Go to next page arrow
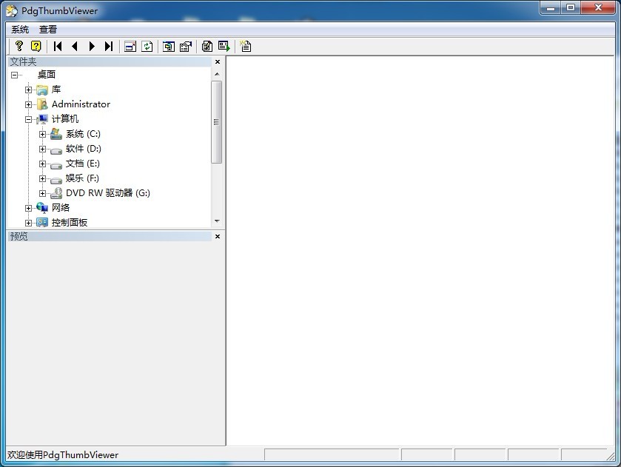621x467 pixels. pyautogui.click(x=92, y=46)
